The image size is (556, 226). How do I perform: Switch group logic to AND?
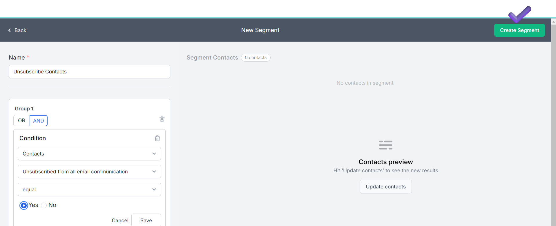(39, 121)
